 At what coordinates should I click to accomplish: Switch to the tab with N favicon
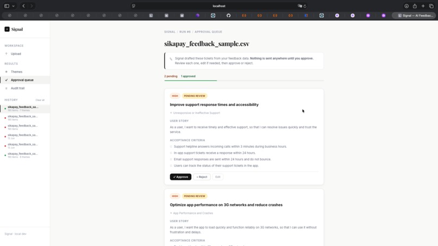166,16
